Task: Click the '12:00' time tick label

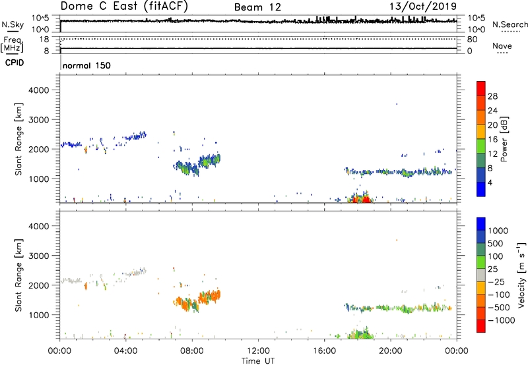Action: [x=258, y=351]
